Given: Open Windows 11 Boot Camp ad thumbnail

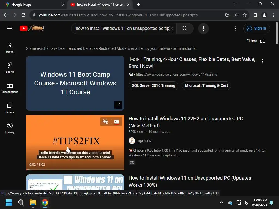Looking at the screenshot, I should point(75,83).
